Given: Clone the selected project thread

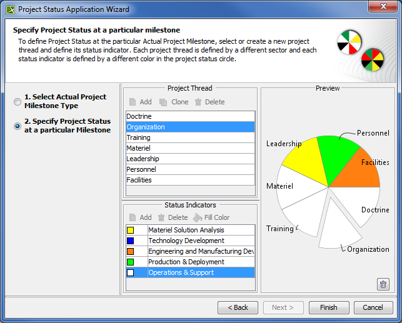Looking at the screenshot, I should coord(174,102).
